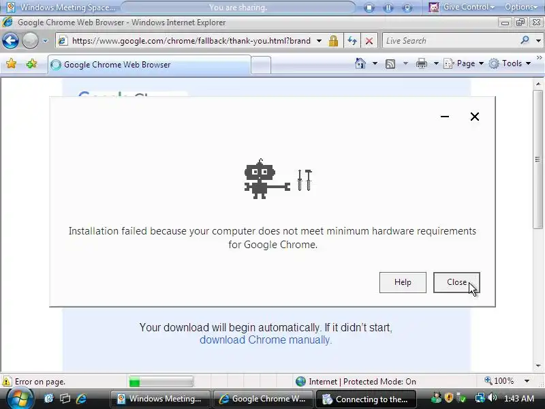
Task: Click the Error on page status text
Action: coord(40,382)
